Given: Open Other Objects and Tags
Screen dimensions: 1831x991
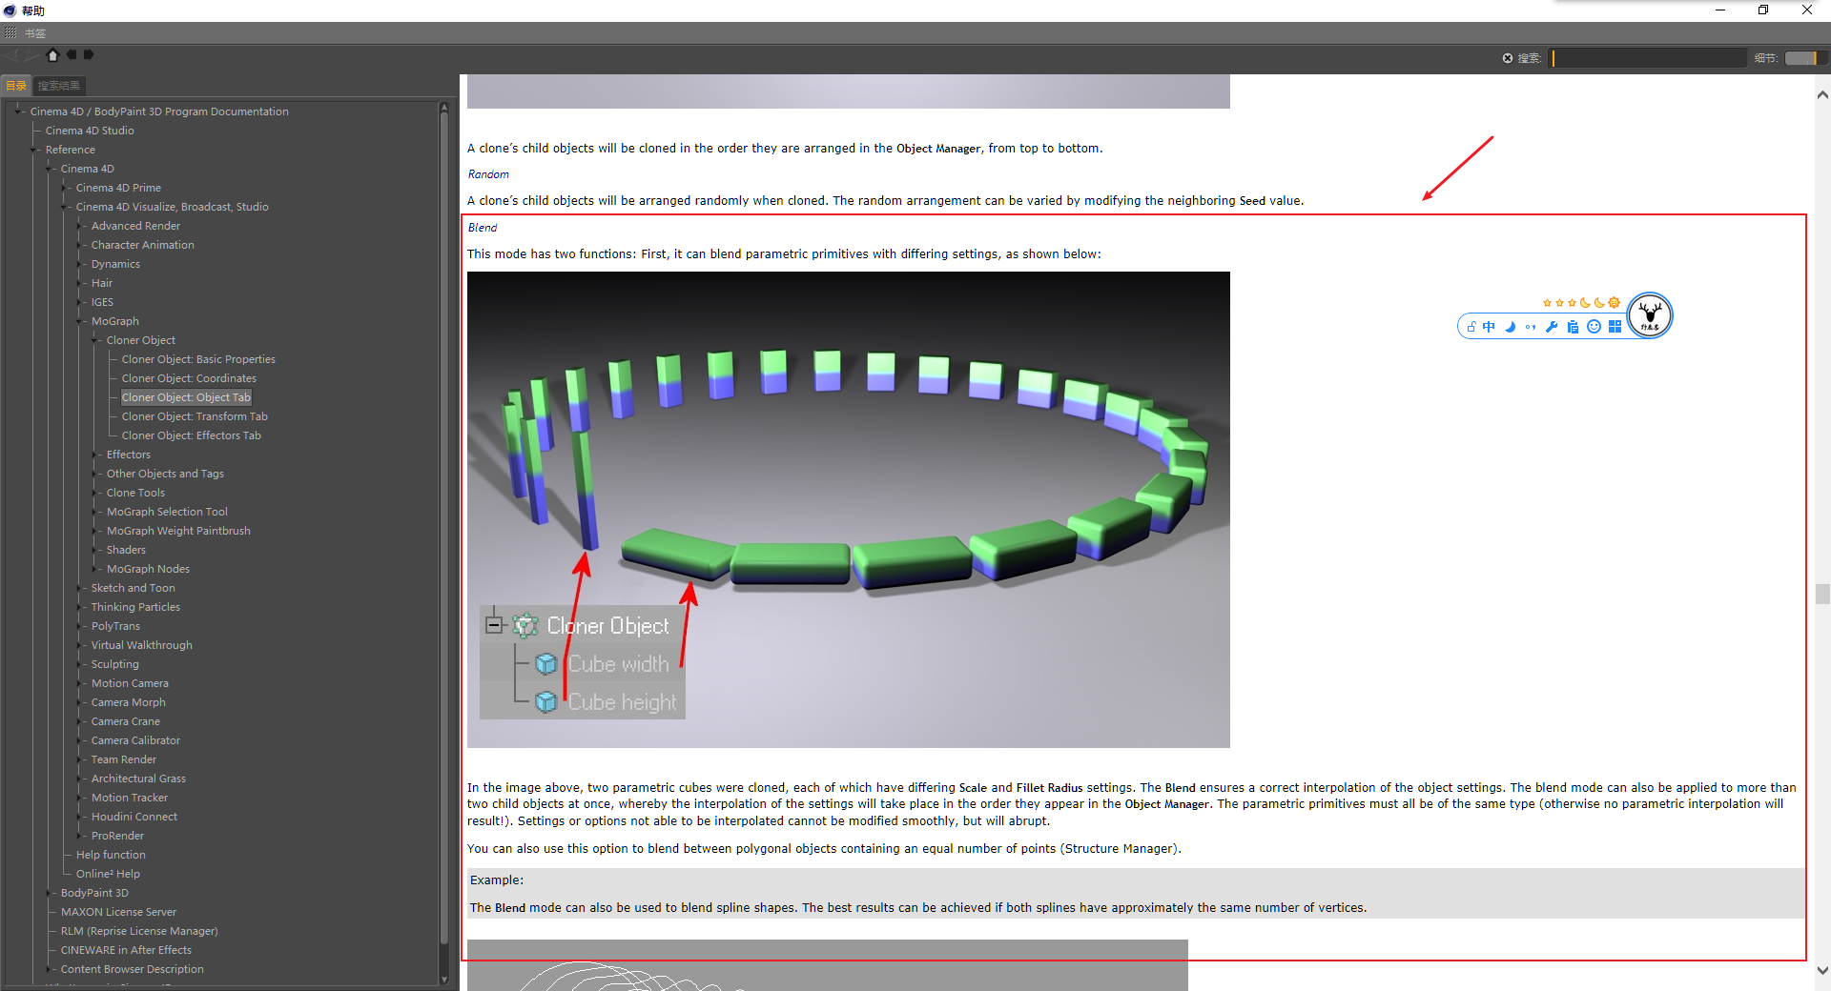Looking at the screenshot, I should [x=165, y=474].
